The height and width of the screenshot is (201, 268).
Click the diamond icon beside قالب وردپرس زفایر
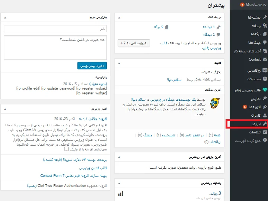(x=265, y=90)
